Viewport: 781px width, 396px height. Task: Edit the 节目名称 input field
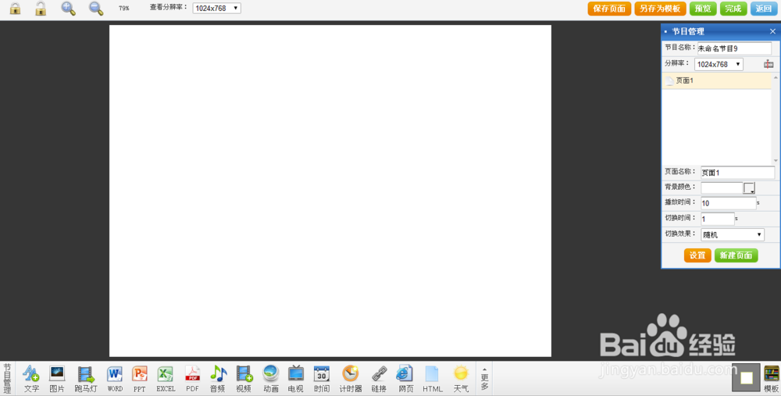(x=733, y=48)
